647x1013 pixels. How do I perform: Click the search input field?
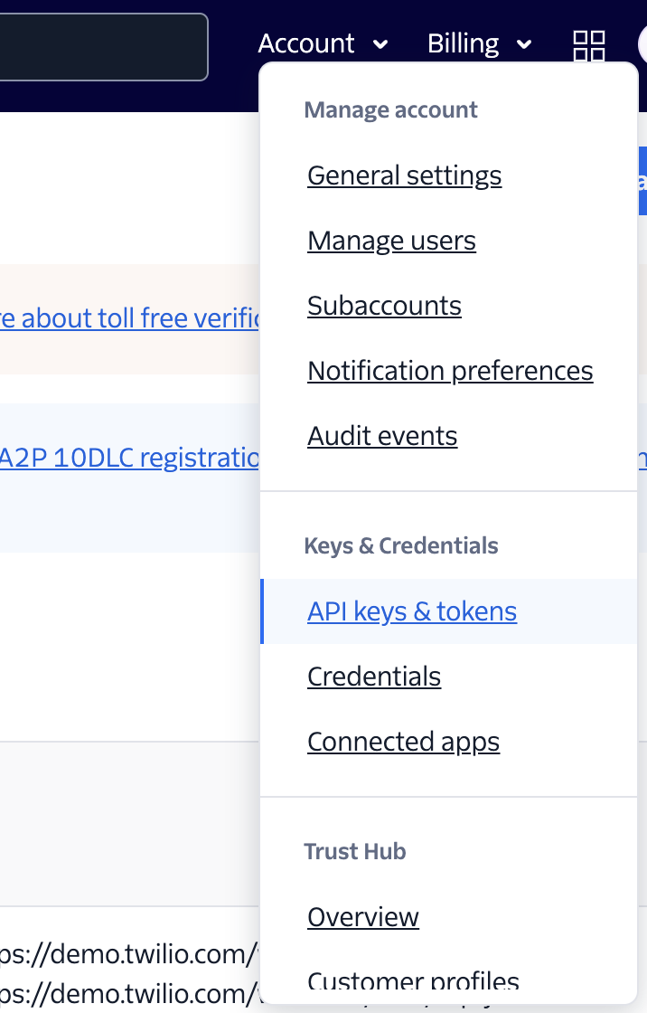[103, 46]
